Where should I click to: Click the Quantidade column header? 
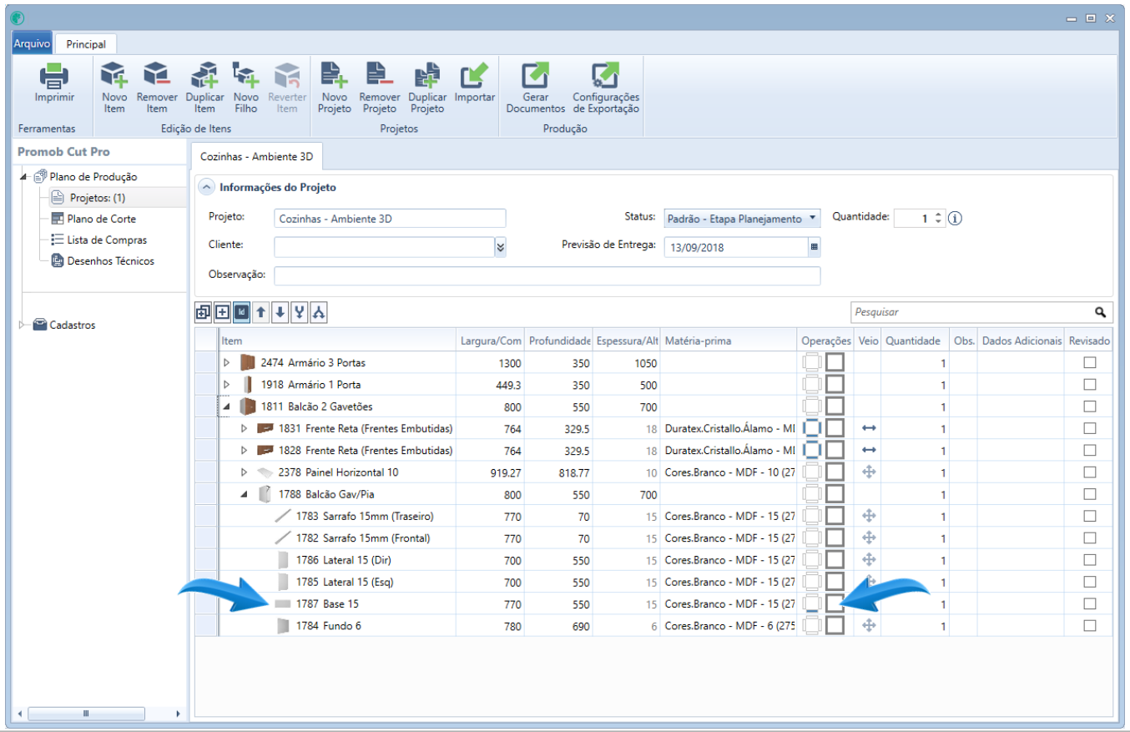tap(916, 341)
